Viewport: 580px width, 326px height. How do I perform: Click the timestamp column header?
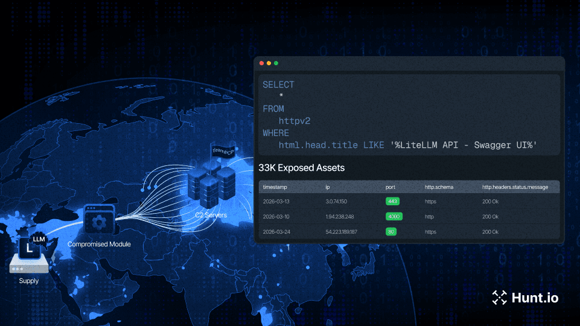275,187
